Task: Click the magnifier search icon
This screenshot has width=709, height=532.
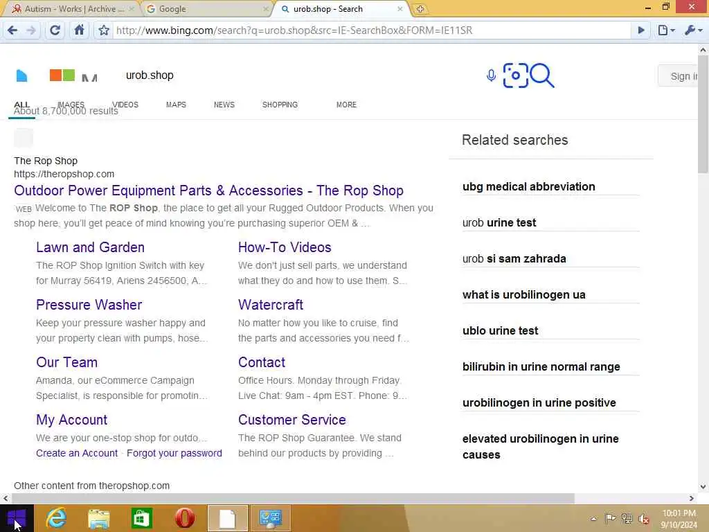Action: 541,75
